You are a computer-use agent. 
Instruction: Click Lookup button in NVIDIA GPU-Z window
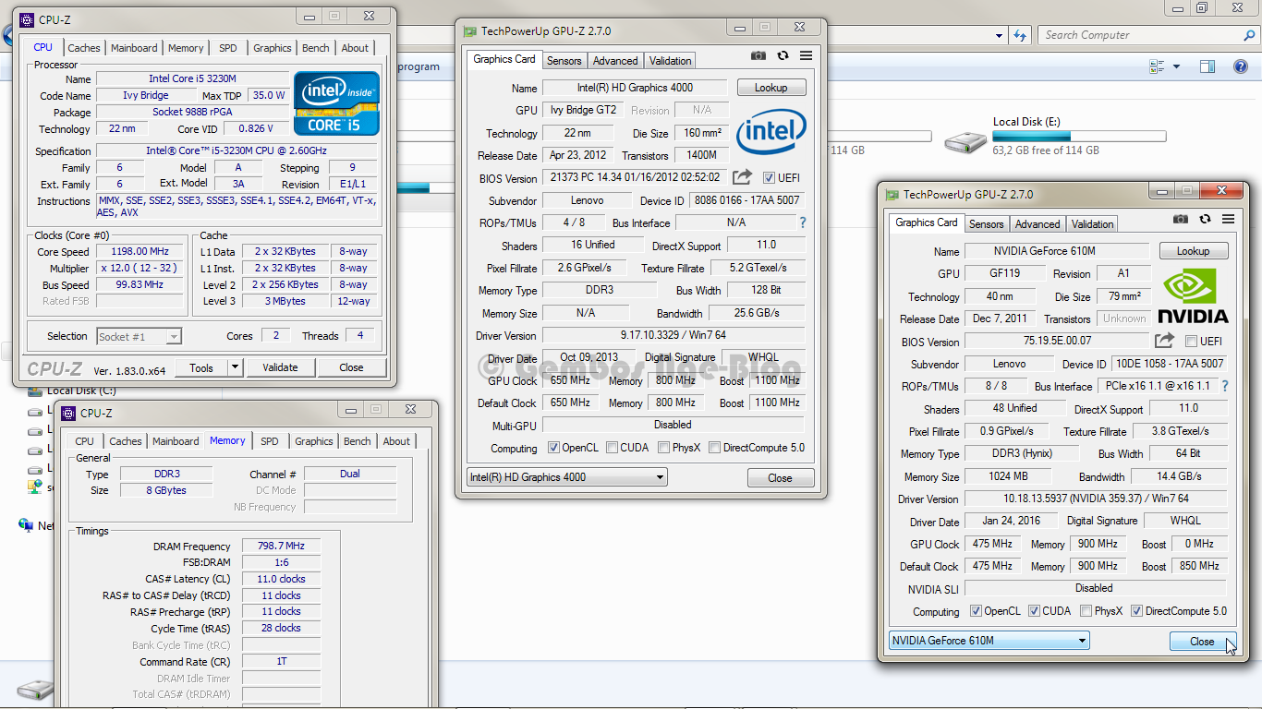point(1193,251)
